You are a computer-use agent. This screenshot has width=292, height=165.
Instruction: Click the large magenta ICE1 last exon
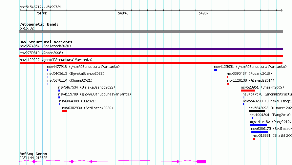[x=201, y=162]
